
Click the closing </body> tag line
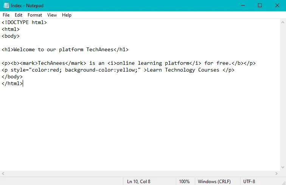pos(12,77)
